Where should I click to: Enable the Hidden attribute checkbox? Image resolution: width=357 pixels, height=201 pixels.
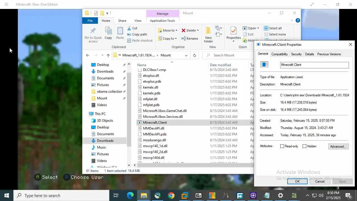tap(304, 146)
